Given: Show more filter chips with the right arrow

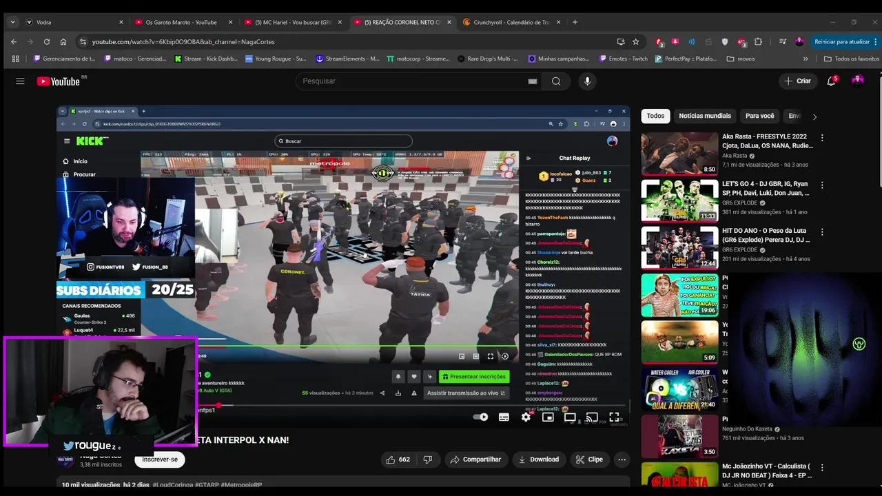Looking at the screenshot, I should [814, 116].
